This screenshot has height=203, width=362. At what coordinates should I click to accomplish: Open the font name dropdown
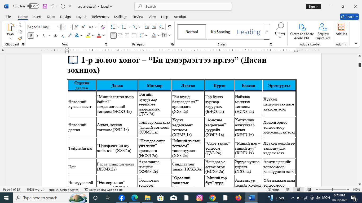pos(59,27)
